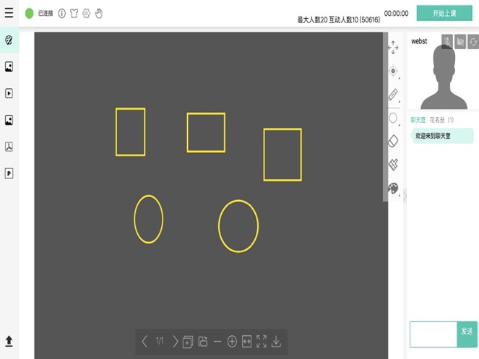The width and height of the screenshot is (479, 359).
Task: Open the laser pointer tool options
Action: click(x=394, y=72)
